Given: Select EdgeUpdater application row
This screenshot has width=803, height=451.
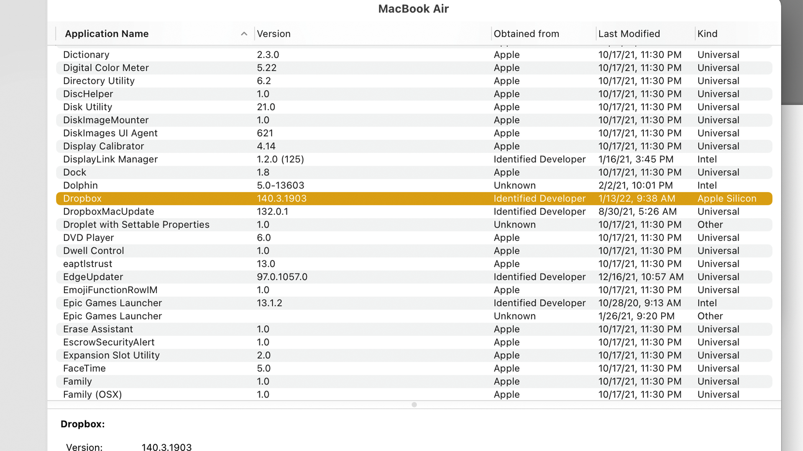Looking at the screenshot, I should point(414,277).
